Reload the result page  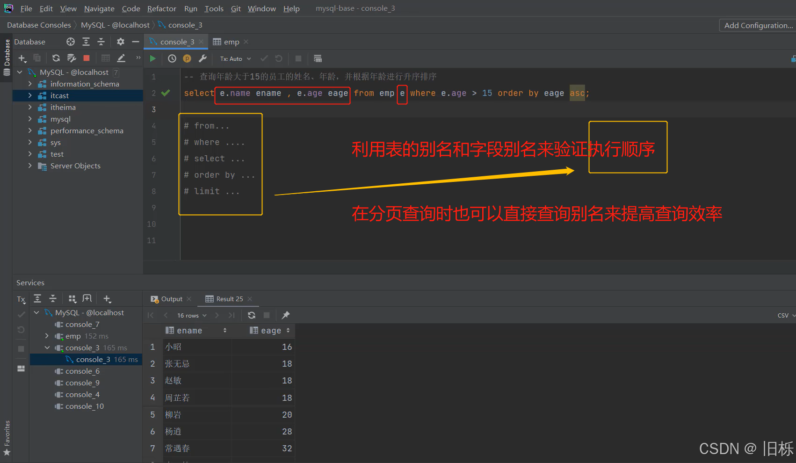pos(252,315)
